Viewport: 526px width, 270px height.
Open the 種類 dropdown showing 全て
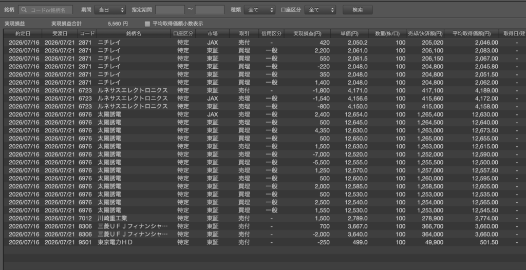[259, 10]
